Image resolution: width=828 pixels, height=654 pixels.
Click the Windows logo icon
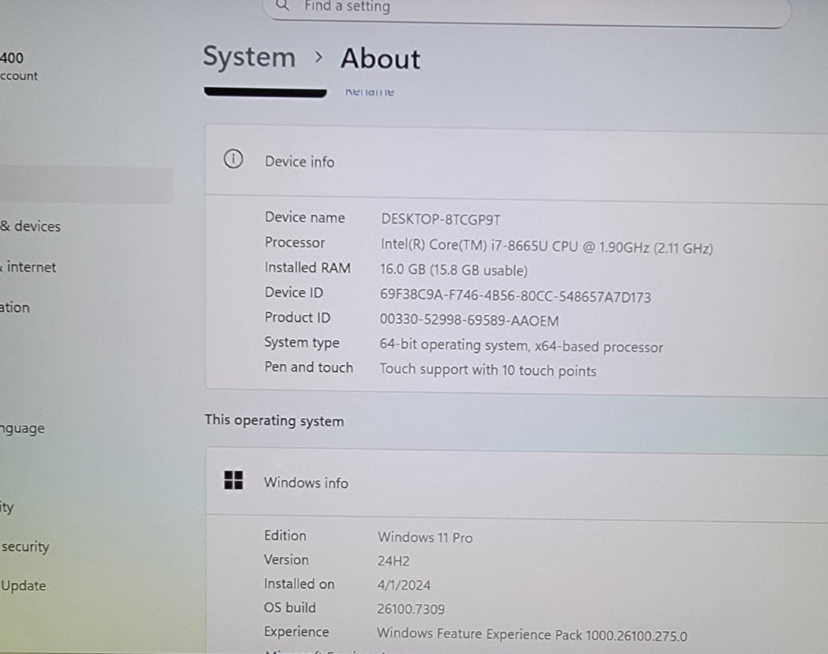(233, 480)
